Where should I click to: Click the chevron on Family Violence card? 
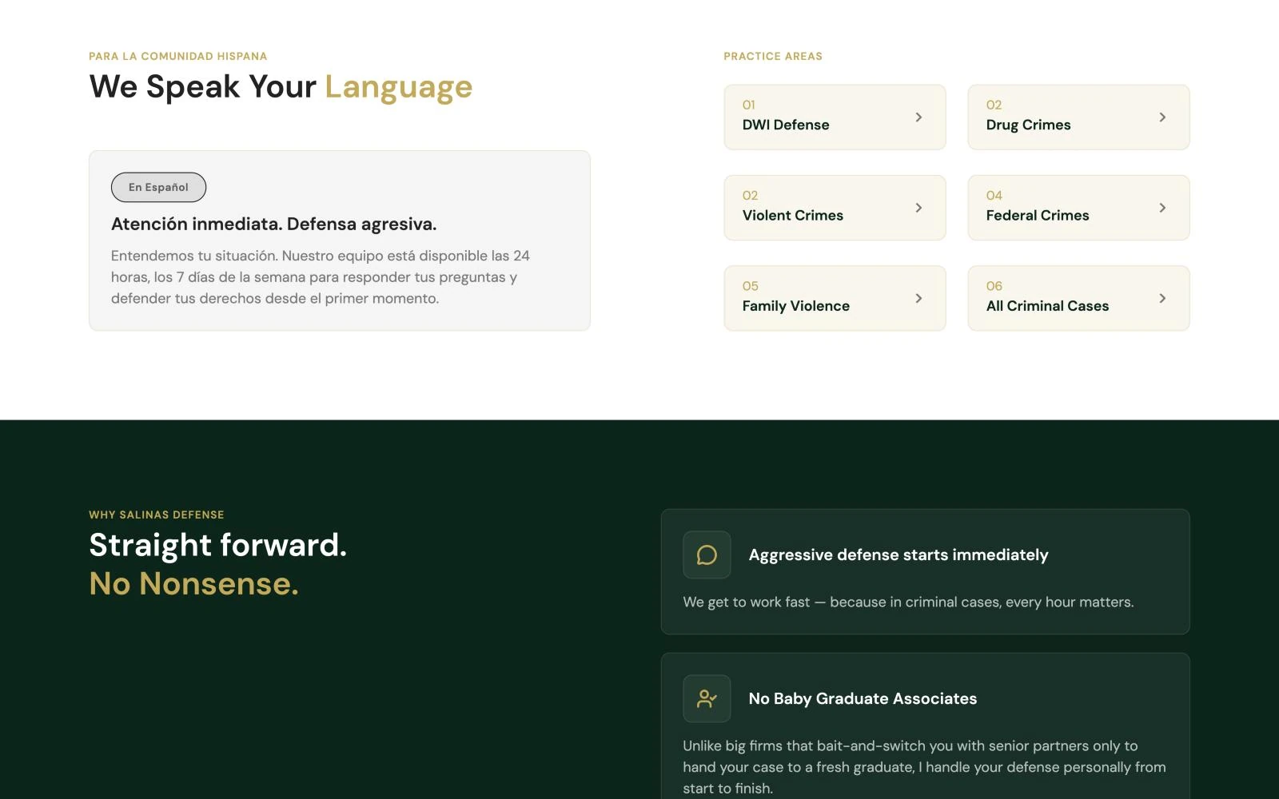pyautogui.click(x=918, y=298)
